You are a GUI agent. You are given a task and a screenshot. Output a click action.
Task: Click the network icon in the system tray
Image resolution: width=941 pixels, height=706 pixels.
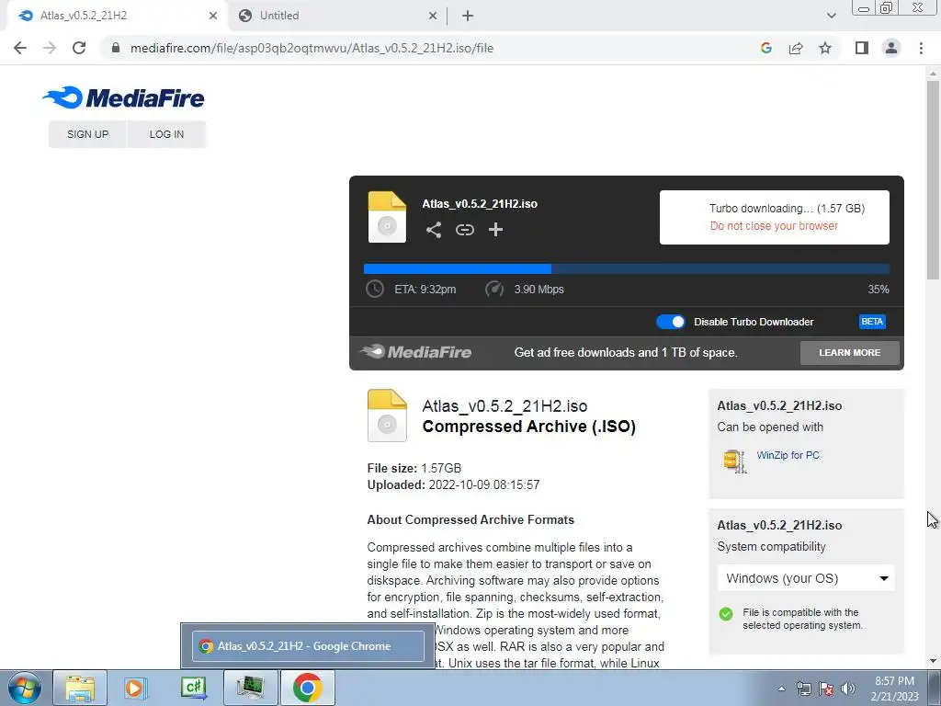tap(803, 689)
